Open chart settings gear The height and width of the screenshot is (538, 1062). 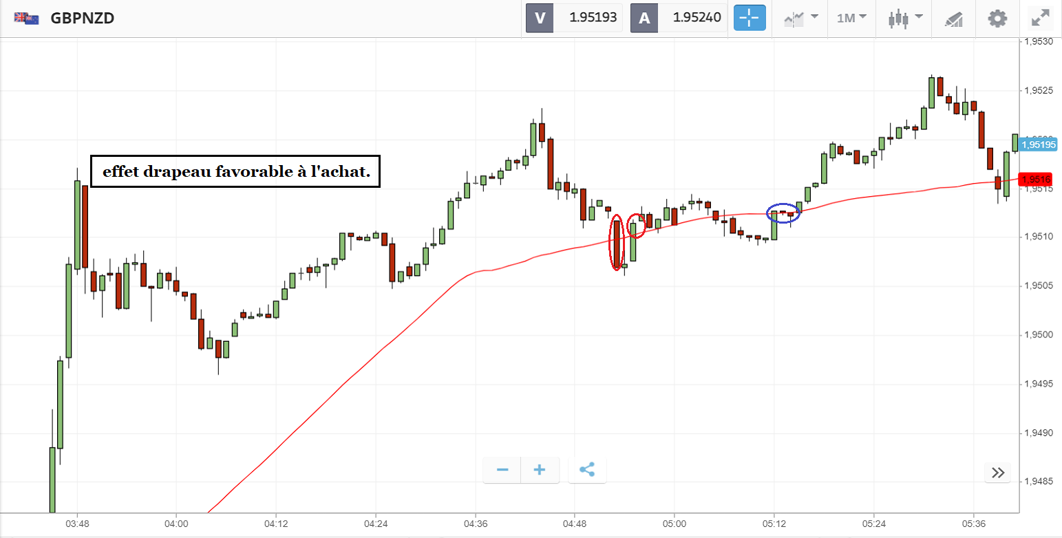click(997, 19)
